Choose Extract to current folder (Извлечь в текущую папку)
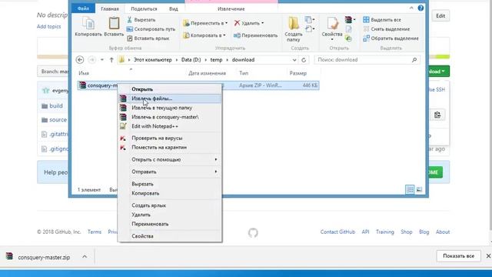492x277 pixels. point(169,108)
